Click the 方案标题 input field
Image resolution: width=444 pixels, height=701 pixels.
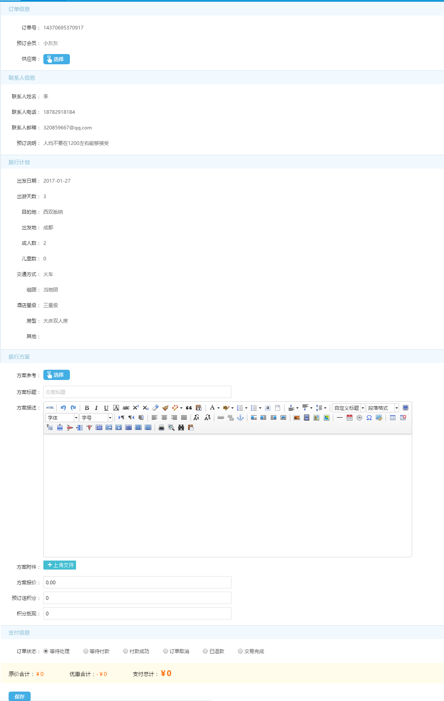[x=137, y=392]
